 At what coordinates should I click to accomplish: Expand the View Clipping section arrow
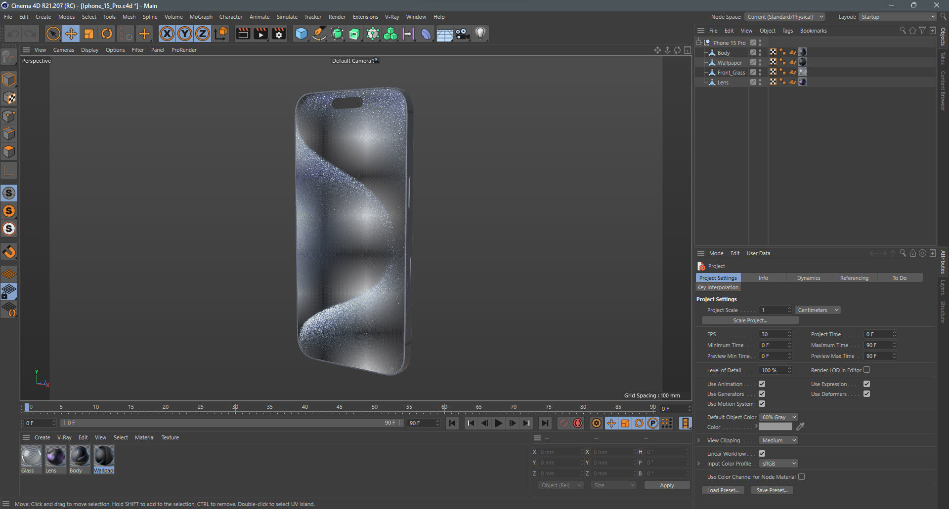coord(698,440)
